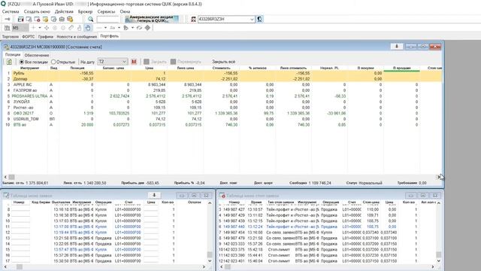Click left arrow of account window horizontal scrollbar
481x271 pixels.
click(x=5, y=177)
